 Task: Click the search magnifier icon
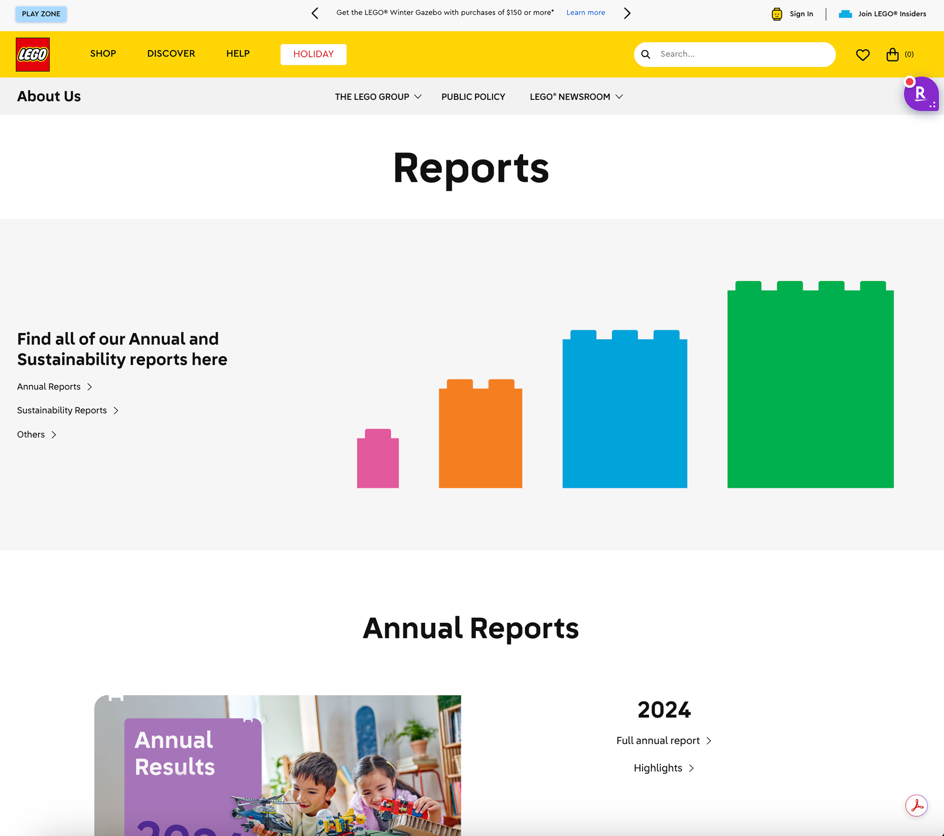tap(646, 54)
